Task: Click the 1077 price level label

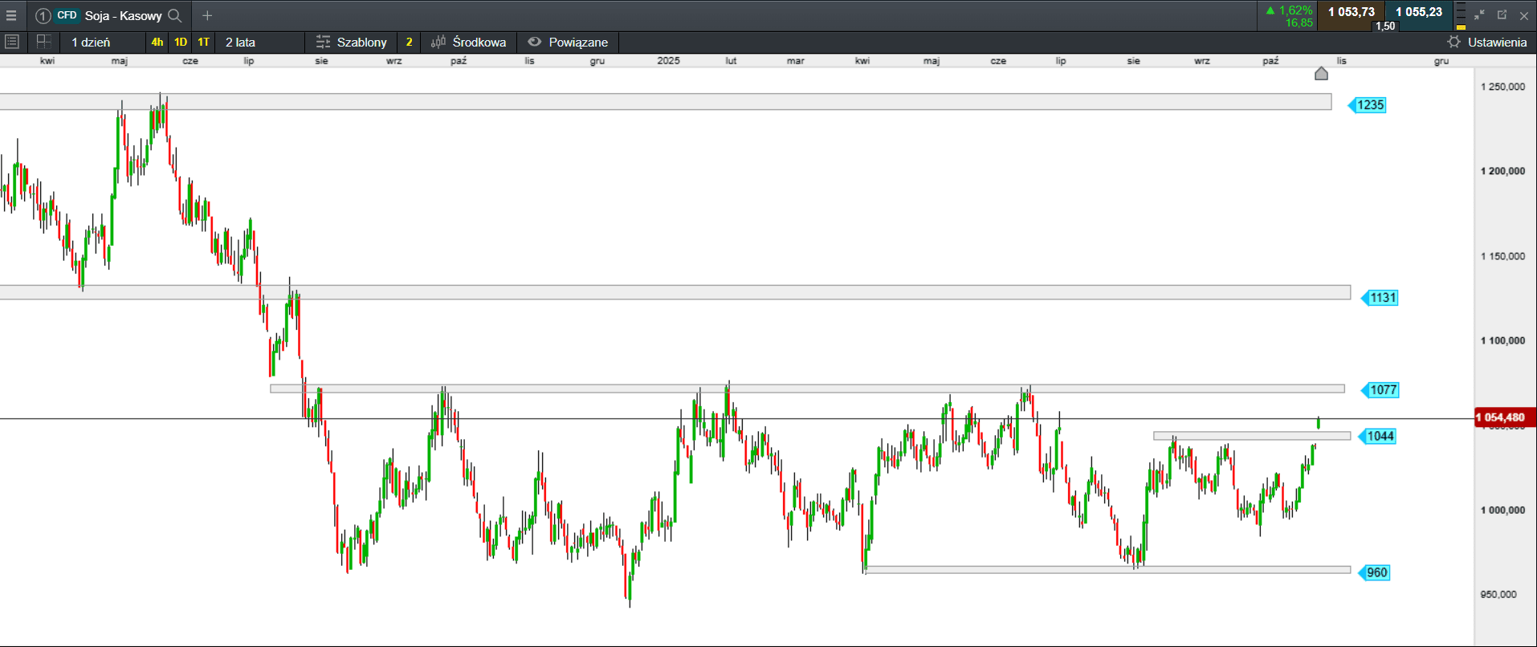Action: coord(1382,390)
